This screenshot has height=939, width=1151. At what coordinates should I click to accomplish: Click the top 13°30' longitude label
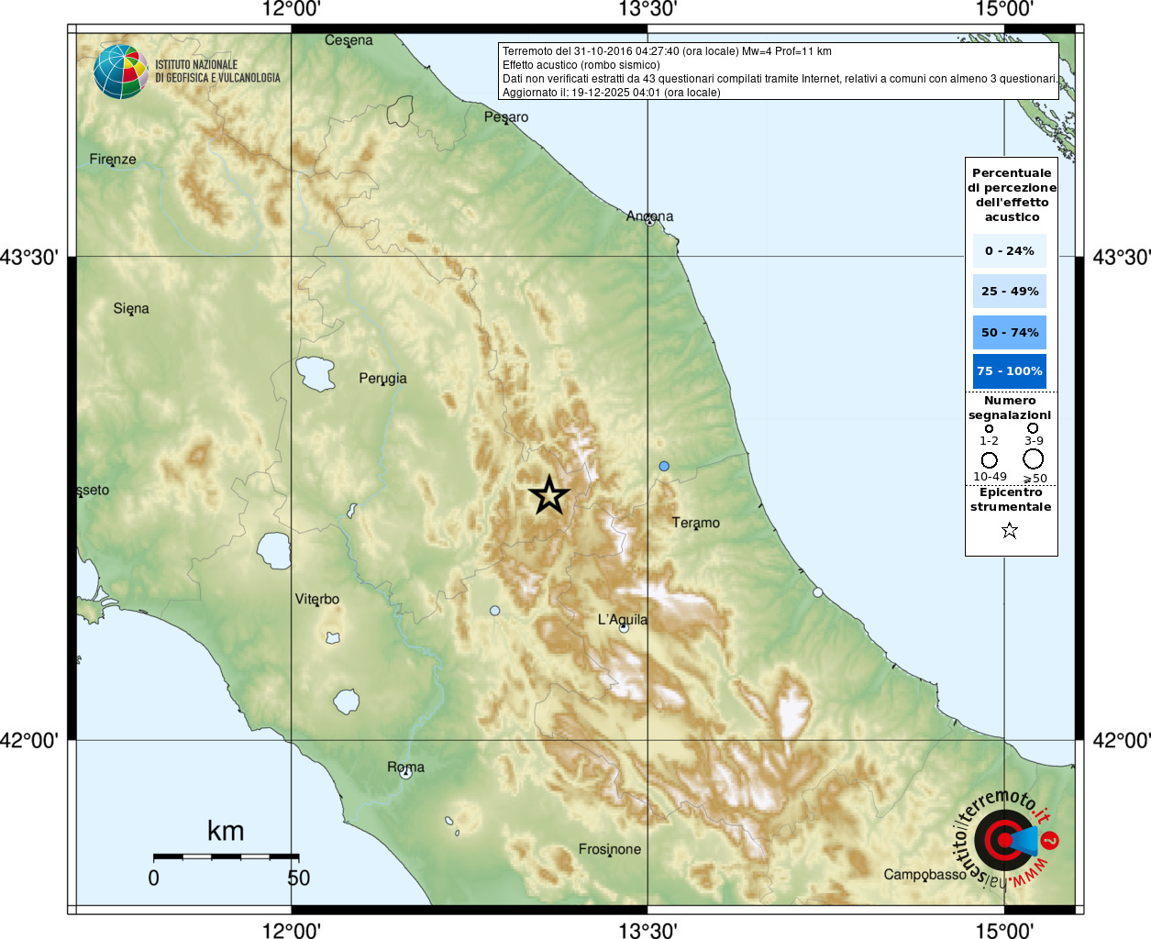pyautogui.click(x=647, y=9)
